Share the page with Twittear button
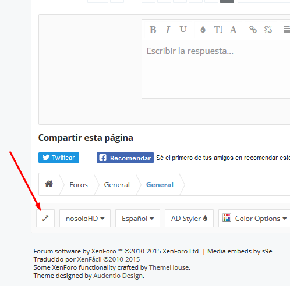 coord(59,158)
